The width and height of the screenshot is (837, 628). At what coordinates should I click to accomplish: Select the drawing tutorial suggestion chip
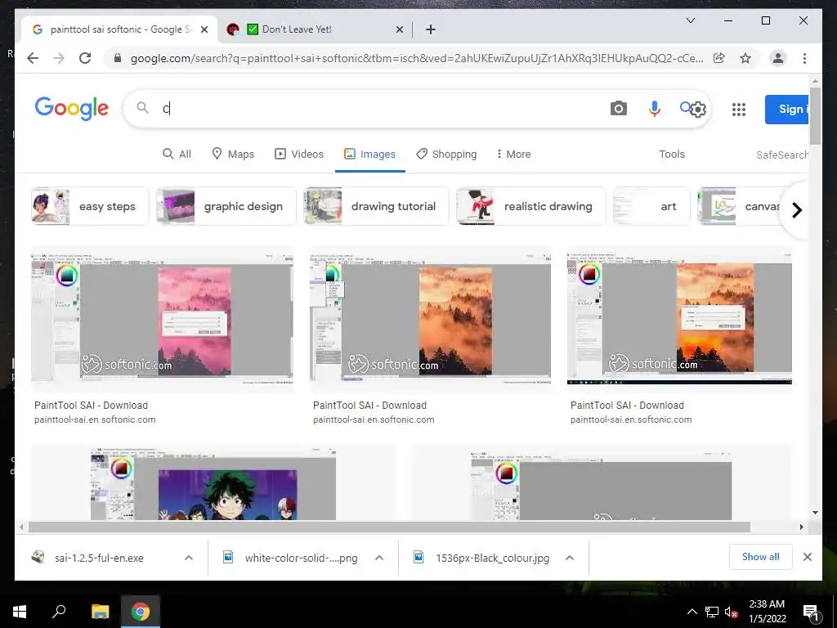[x=376, y=206]
